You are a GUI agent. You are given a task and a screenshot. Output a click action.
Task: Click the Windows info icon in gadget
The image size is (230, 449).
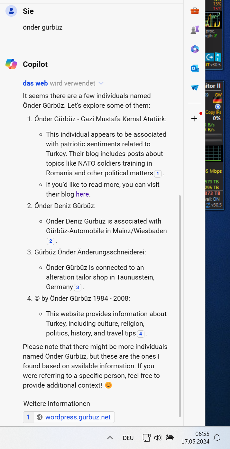[x=218, y=57]
